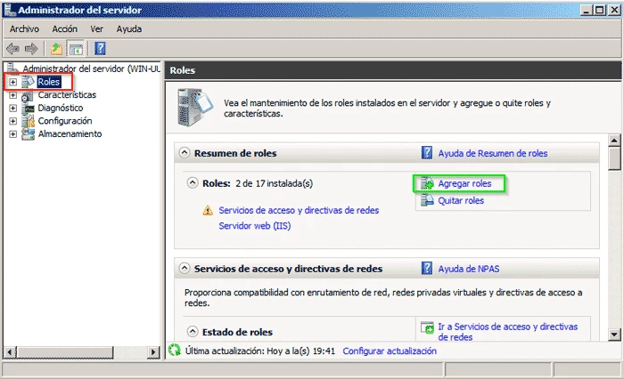Expand the Diagnóstico tree node
The width and height of the screenshot is (624, 379).
[13, 108]
